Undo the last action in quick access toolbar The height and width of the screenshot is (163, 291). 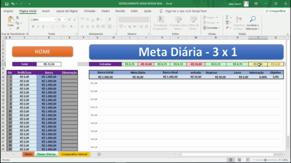(13, 4)
